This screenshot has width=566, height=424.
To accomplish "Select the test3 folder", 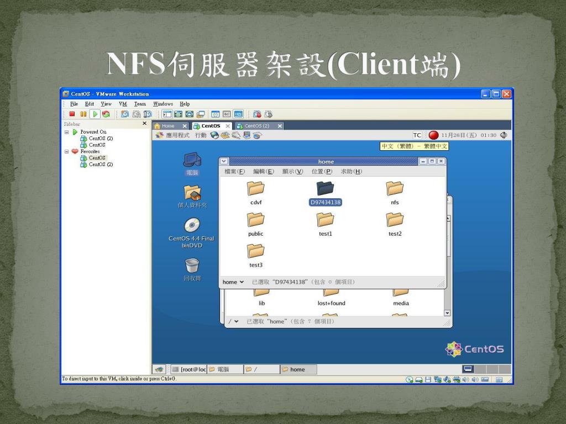I will [255, 256].
